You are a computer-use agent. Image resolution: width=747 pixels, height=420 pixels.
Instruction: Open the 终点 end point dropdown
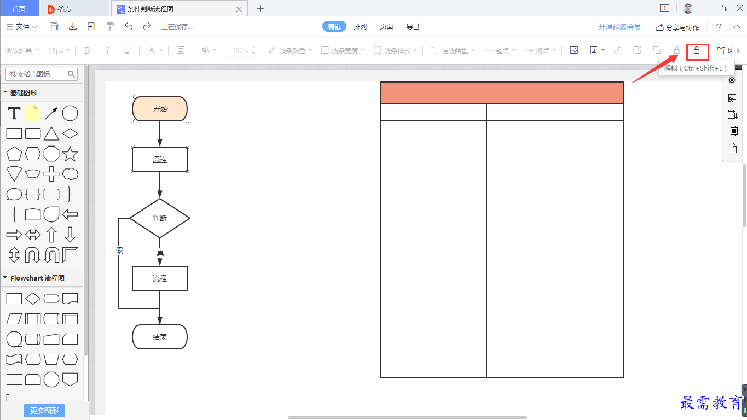pyautogui.click(x=540, y=50)
